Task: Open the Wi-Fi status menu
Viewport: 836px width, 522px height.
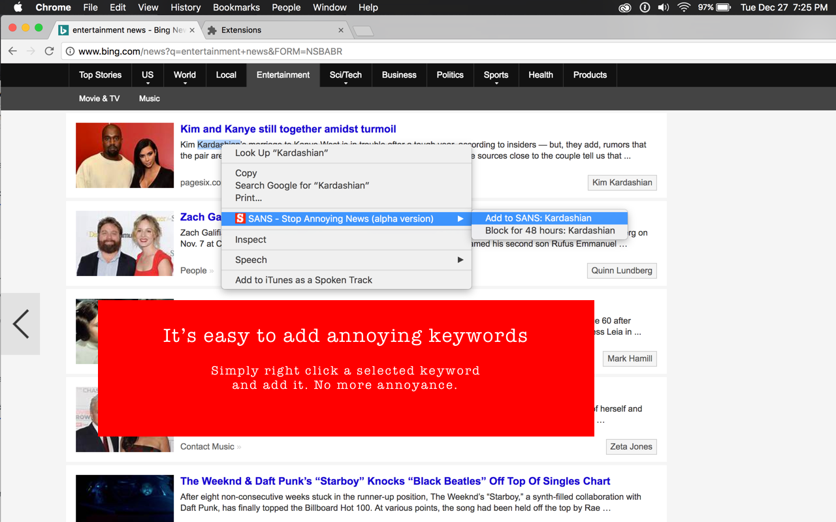Action: 684,8
